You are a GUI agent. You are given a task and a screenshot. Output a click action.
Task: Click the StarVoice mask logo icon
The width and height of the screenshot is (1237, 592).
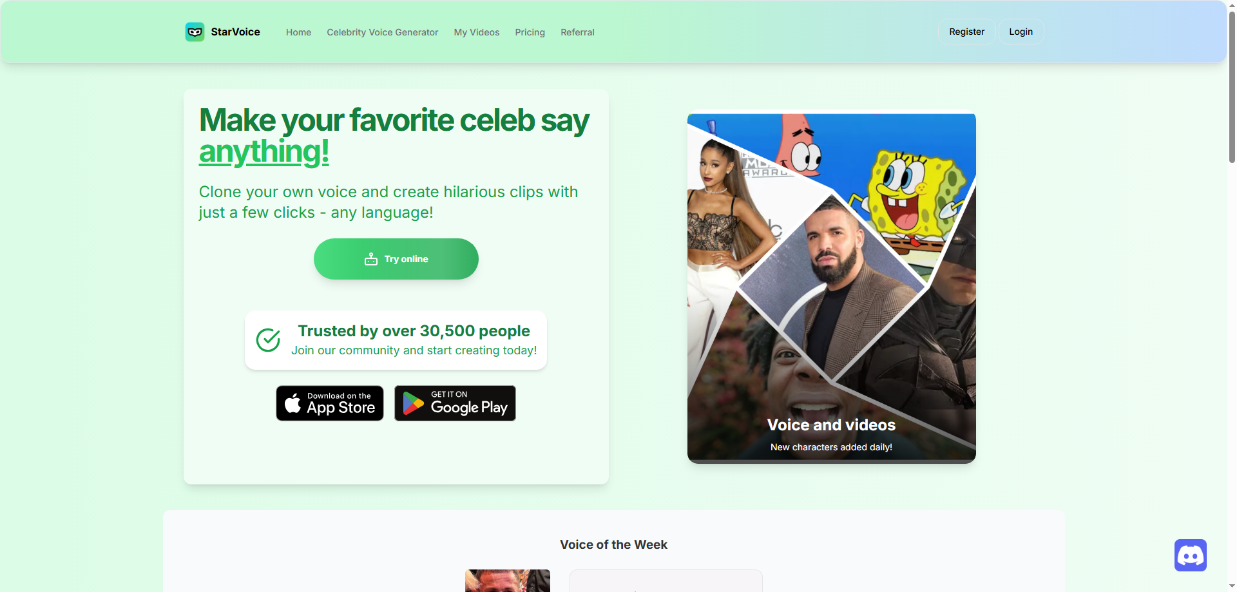pyautogui.click(x=195, y=32)
